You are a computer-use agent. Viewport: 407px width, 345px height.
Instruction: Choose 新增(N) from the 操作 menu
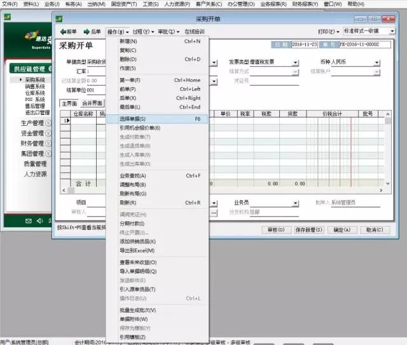click(157, 41)
